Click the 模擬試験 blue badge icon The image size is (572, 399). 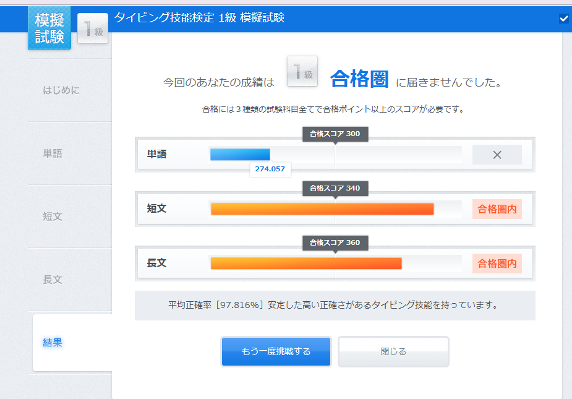coord(49,28)
